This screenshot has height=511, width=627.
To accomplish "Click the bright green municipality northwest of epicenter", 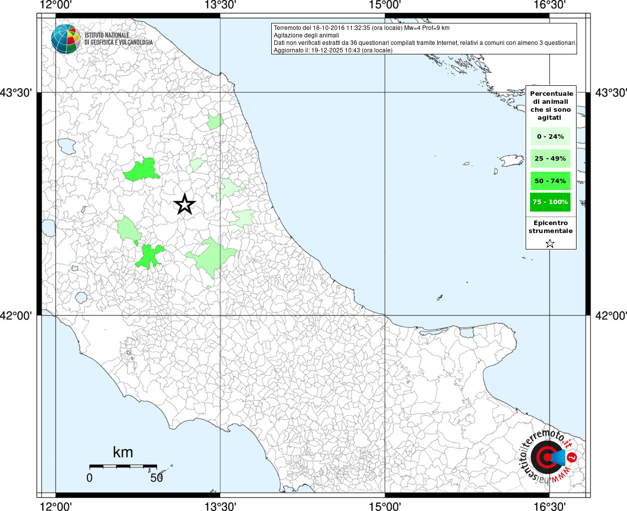I will pyautogui.click(x=142, y=171).
